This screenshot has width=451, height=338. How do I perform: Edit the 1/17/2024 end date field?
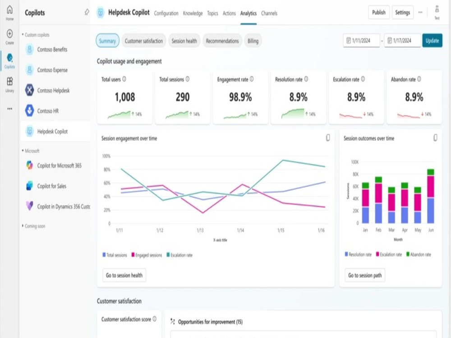[x=402, y=41]
